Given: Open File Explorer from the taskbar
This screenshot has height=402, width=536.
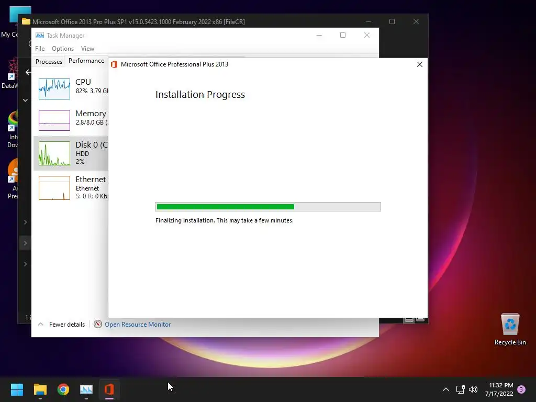Looking at the screenshot, I should 40,389.
